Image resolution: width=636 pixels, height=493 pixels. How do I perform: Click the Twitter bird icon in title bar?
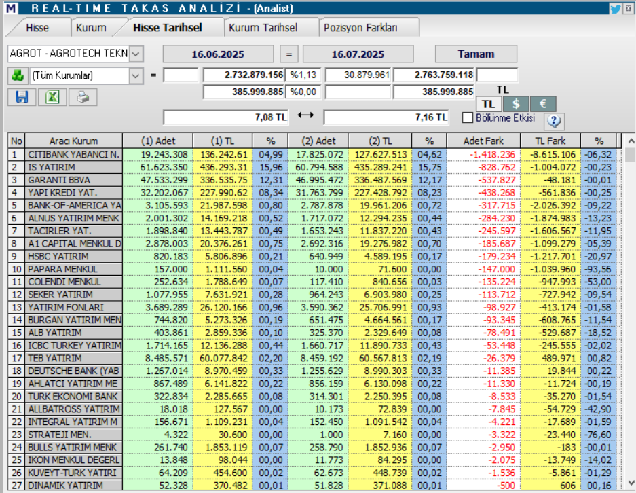pyautogui.click(x=616, y=8)
